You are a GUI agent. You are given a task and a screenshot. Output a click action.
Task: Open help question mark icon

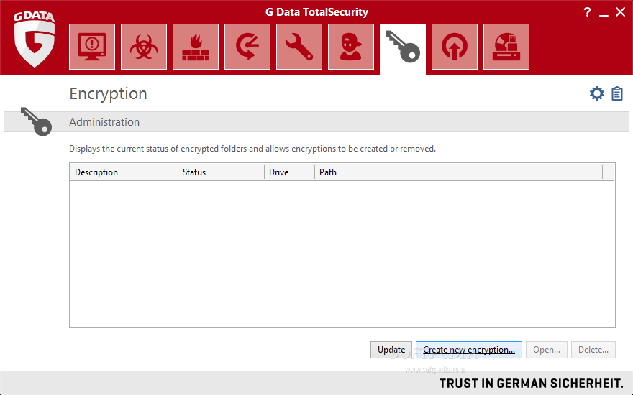(x=587, y=12)
